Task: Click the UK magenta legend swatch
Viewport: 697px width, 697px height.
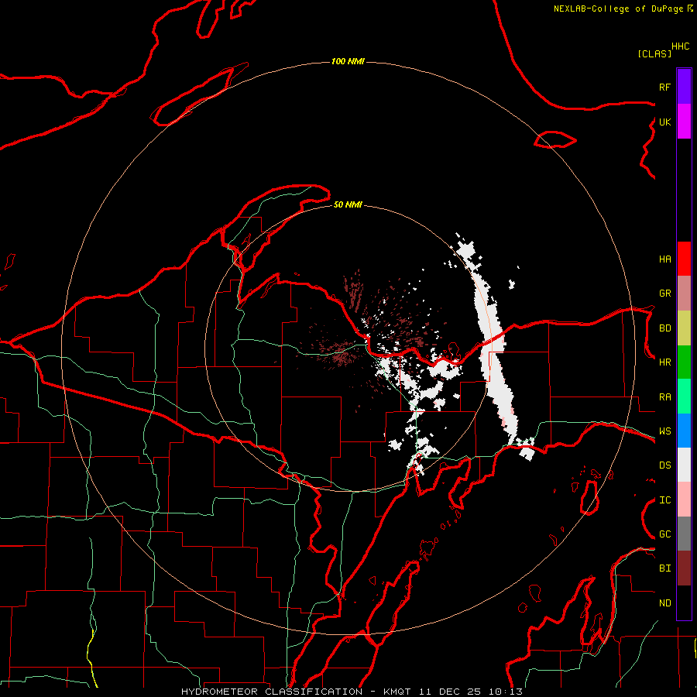Action: 684,122
